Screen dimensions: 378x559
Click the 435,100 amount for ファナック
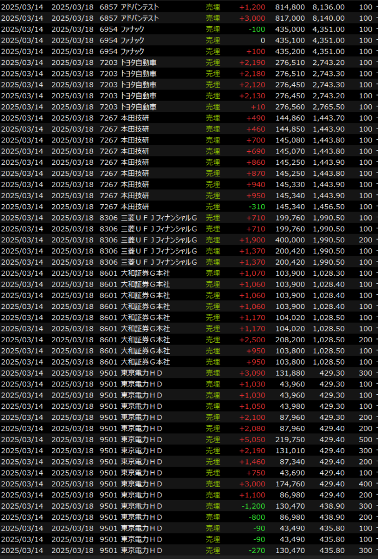291,40
